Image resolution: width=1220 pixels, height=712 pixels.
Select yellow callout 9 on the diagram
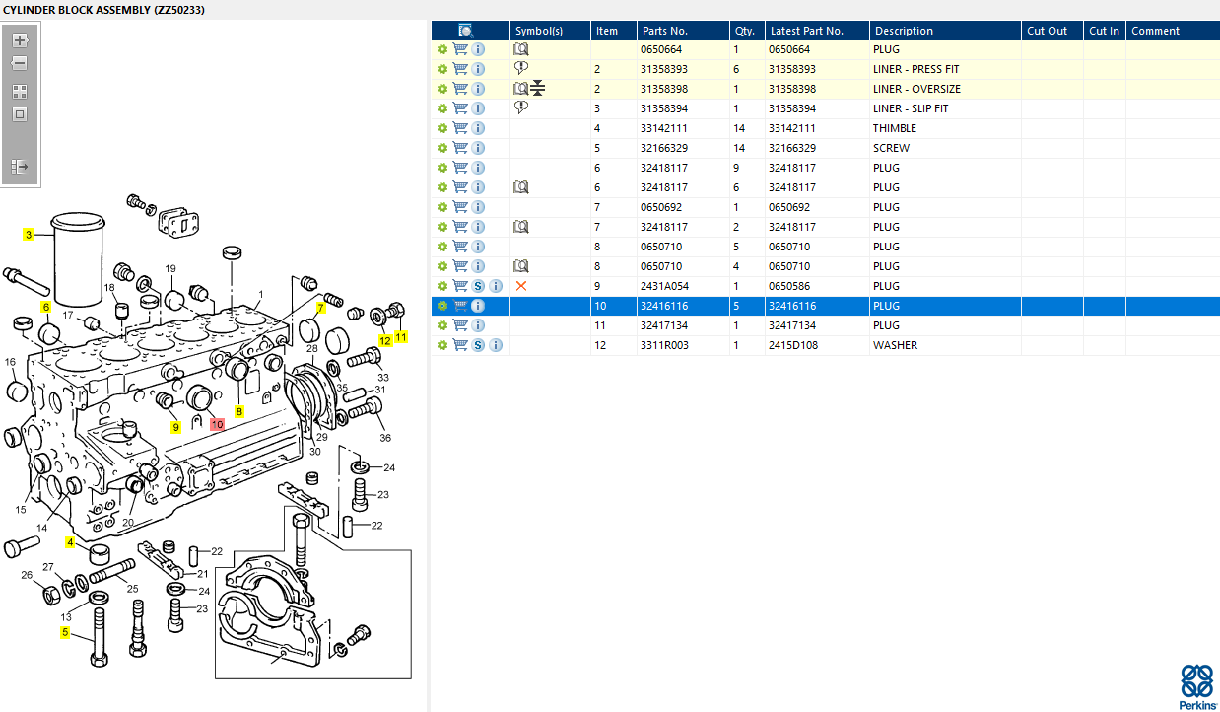click(175, 427)
